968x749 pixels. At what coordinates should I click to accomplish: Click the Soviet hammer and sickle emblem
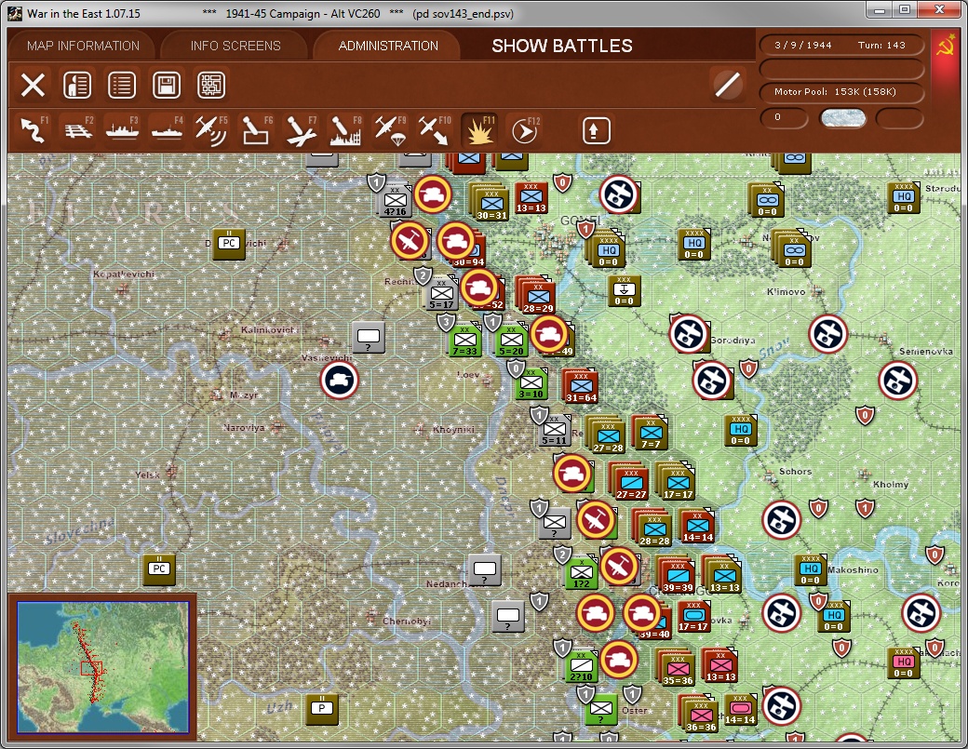946,45
